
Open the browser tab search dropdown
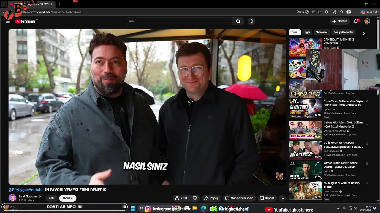coord(4,4)
